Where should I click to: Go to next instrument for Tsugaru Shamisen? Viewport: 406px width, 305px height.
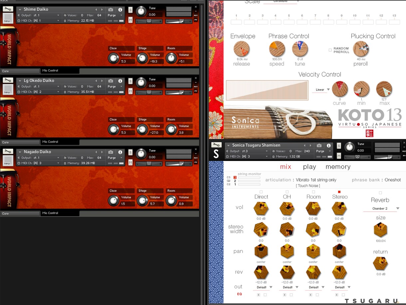(310, 146)
